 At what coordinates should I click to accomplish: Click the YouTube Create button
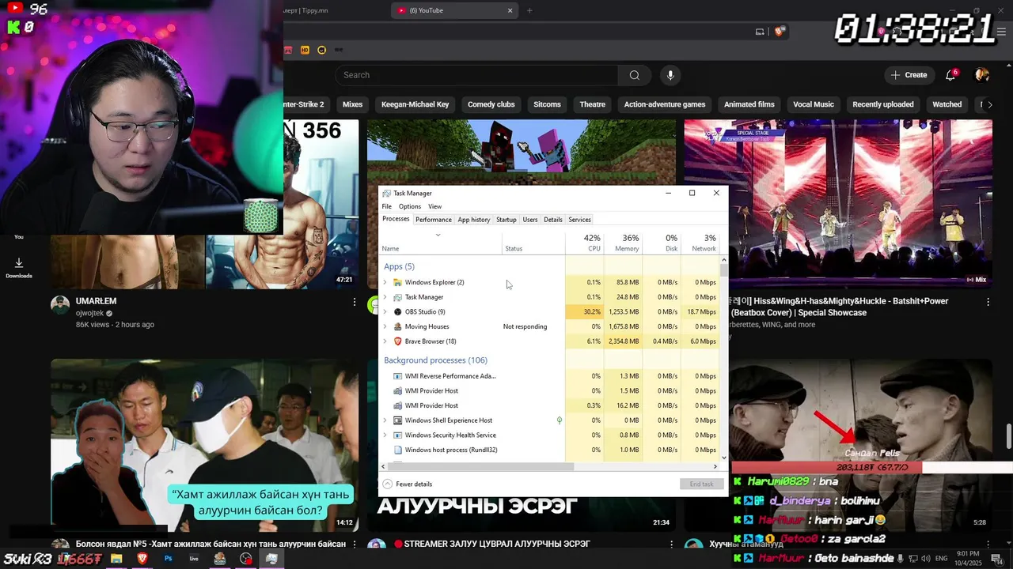click(909, 75)
